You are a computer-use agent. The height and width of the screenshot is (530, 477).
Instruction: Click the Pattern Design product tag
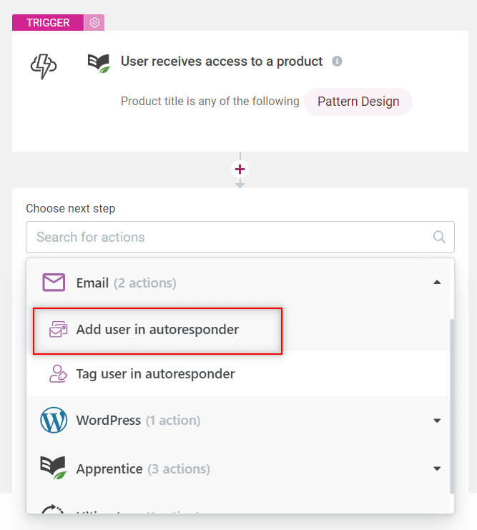[358, 102]
